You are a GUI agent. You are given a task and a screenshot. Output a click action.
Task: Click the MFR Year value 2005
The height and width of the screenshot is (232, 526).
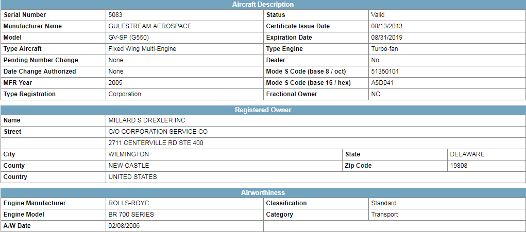click(x=115, y=83)
